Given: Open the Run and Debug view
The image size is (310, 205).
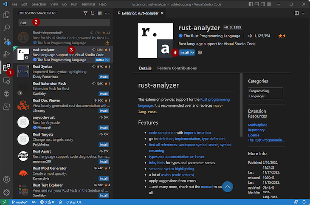Looking at the screenshot, I should [6, 54].
